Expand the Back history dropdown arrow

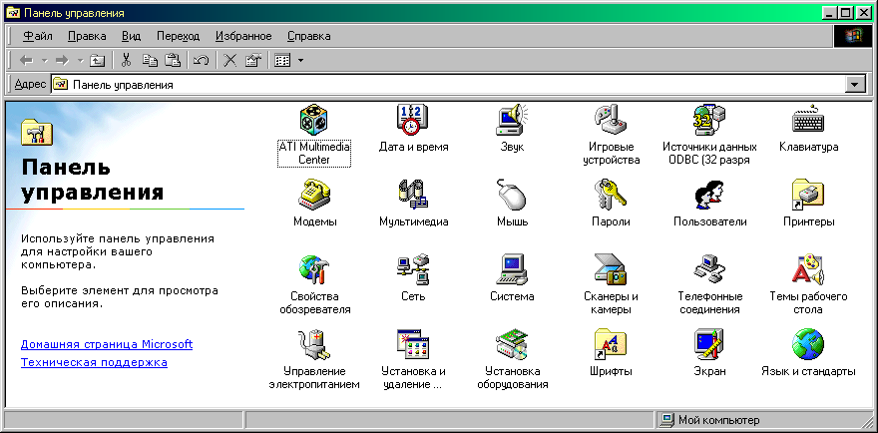[44, 60]
